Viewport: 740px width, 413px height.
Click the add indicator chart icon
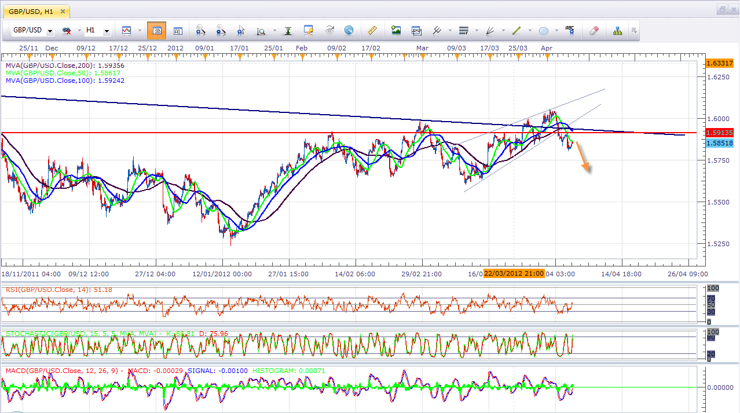pyautogui.click(x=416, y=31)
